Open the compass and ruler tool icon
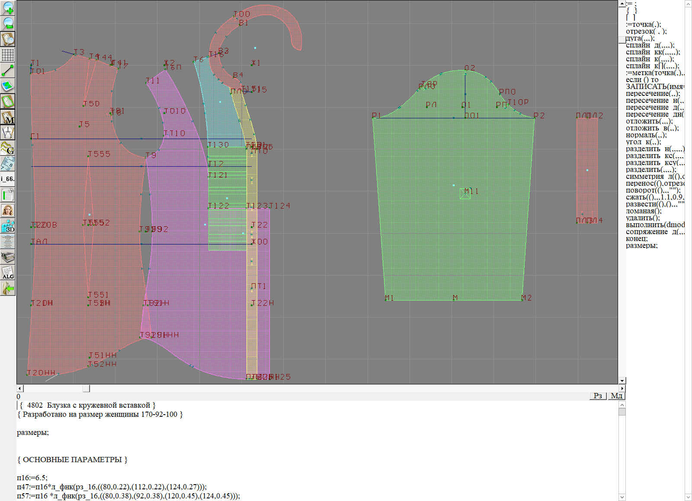This screenshot has width=692, height=501. 8,133
